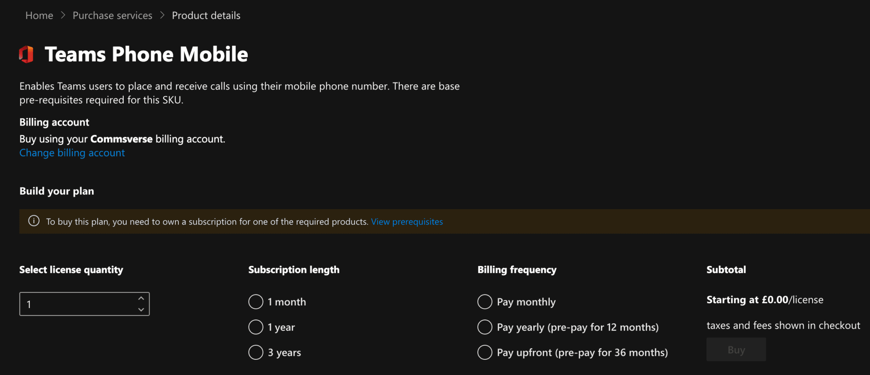The image size is (870, 375).
Task: Click the info icon in the prerequisites banner
Action: 34,221
